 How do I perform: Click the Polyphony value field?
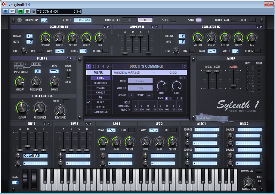(x=44, y=20)
